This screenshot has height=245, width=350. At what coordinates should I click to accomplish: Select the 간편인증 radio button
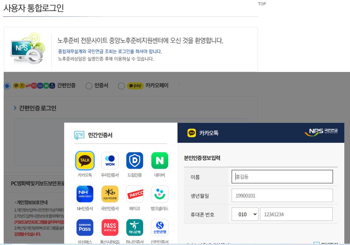[x=7, y=86]
